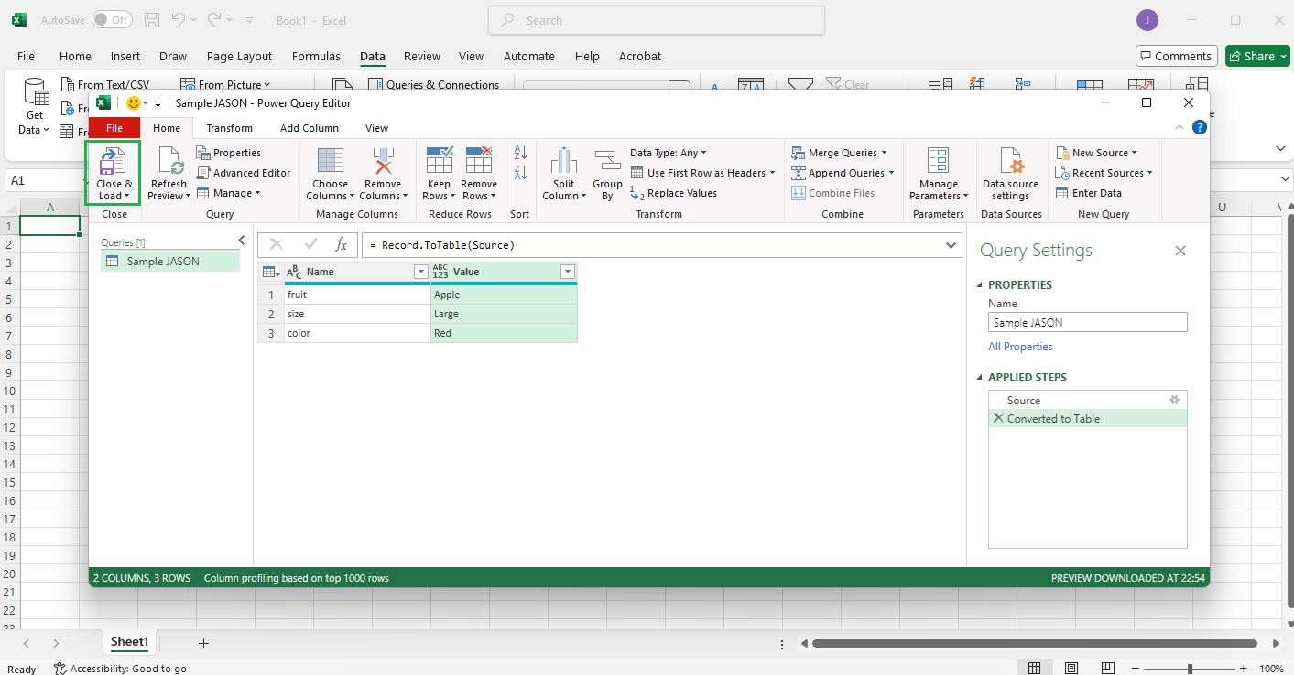
Task: Launch the Advanced Editor
Action: [x=245, y=173]
